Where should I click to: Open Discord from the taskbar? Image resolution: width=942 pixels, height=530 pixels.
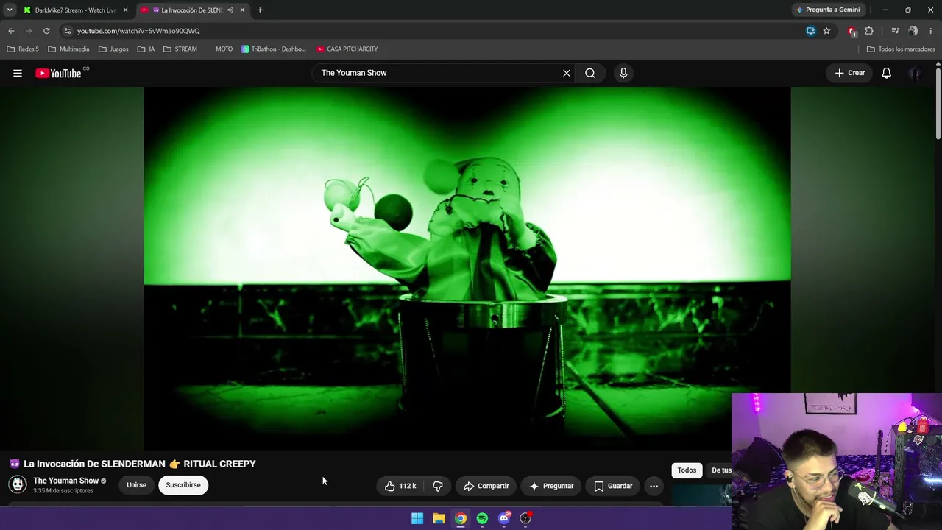coord(504,518)
